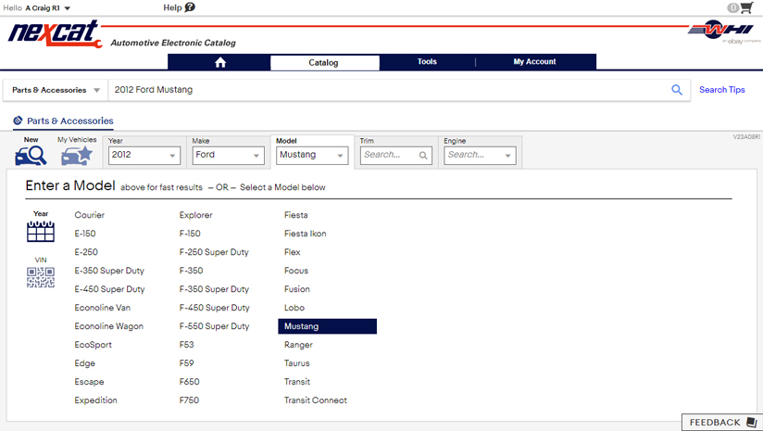Select the F-250 Super Duty model
The height and width of the screenshot is (431, 763).
pyautogui.click(x=214, y=252)
